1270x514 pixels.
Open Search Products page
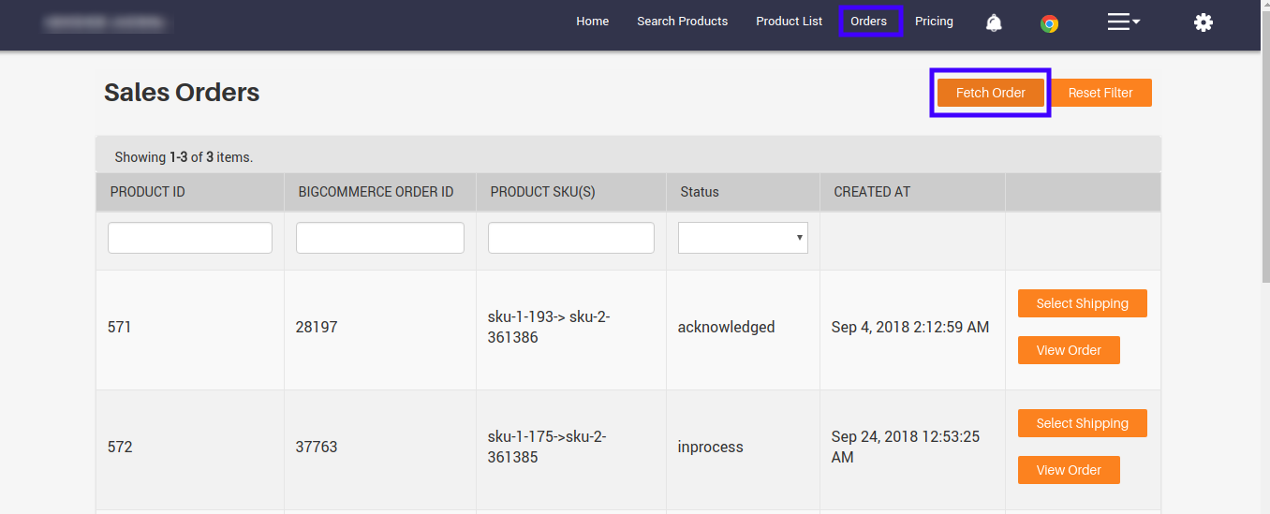tap(682, 22)
